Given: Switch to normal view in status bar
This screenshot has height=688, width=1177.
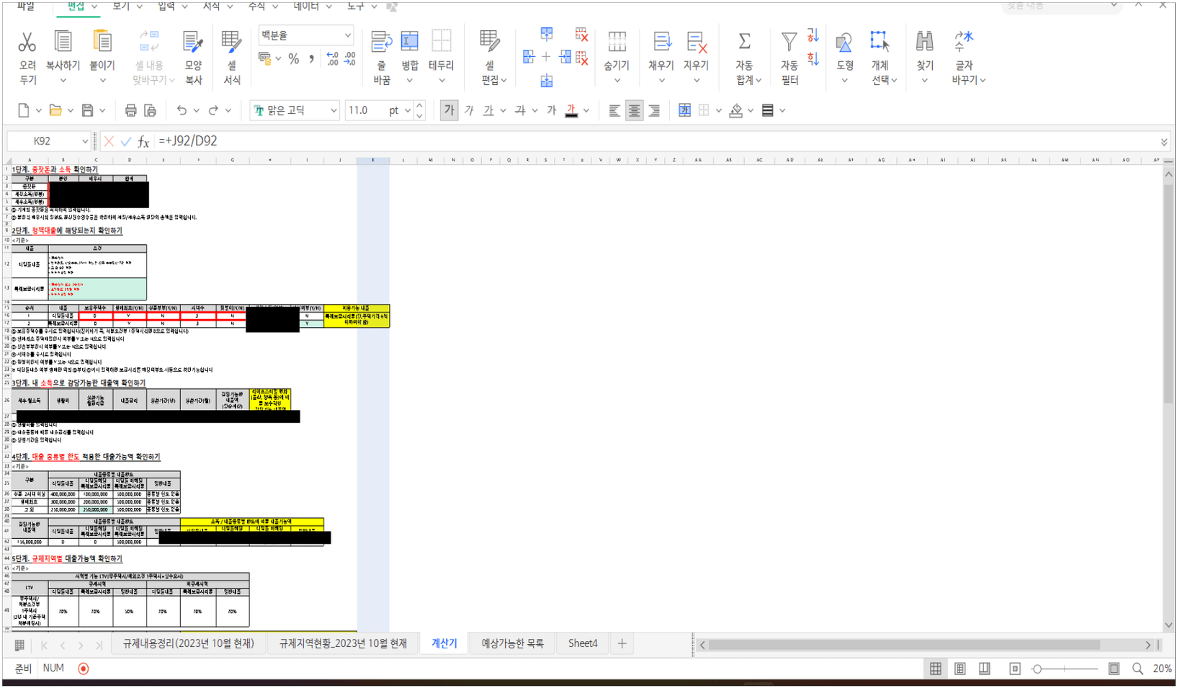Looking at the screenshot, I should point(935,669).
